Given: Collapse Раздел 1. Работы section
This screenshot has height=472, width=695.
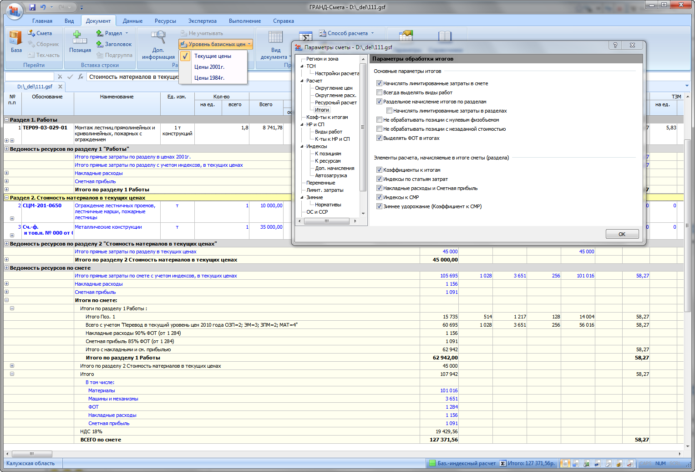Looking at the screenshot, I should (7, 120).
